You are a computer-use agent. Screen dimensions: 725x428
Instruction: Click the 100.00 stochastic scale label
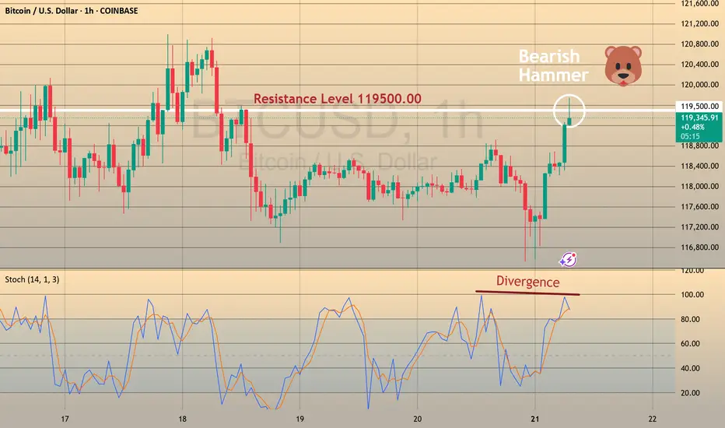692,295
